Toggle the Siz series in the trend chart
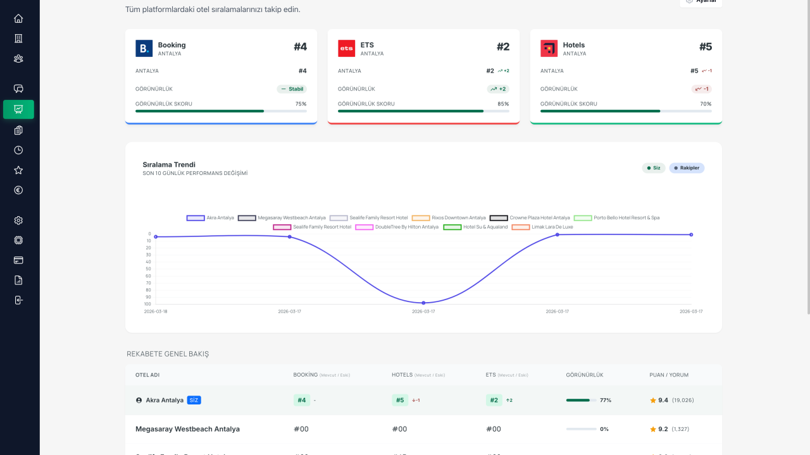Viewport: 810px width, 455px height. click(653, 167)
